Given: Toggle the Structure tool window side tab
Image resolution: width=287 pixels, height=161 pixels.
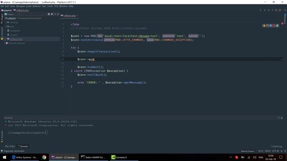Looking at the screenshot, I should coord(2,31).
